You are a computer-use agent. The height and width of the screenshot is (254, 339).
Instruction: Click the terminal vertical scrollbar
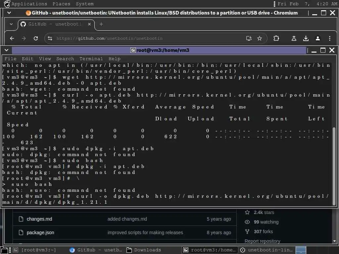click(334, 166)
